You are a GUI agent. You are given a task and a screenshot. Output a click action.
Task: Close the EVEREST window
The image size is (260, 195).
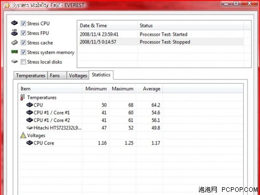click(249, 4)
